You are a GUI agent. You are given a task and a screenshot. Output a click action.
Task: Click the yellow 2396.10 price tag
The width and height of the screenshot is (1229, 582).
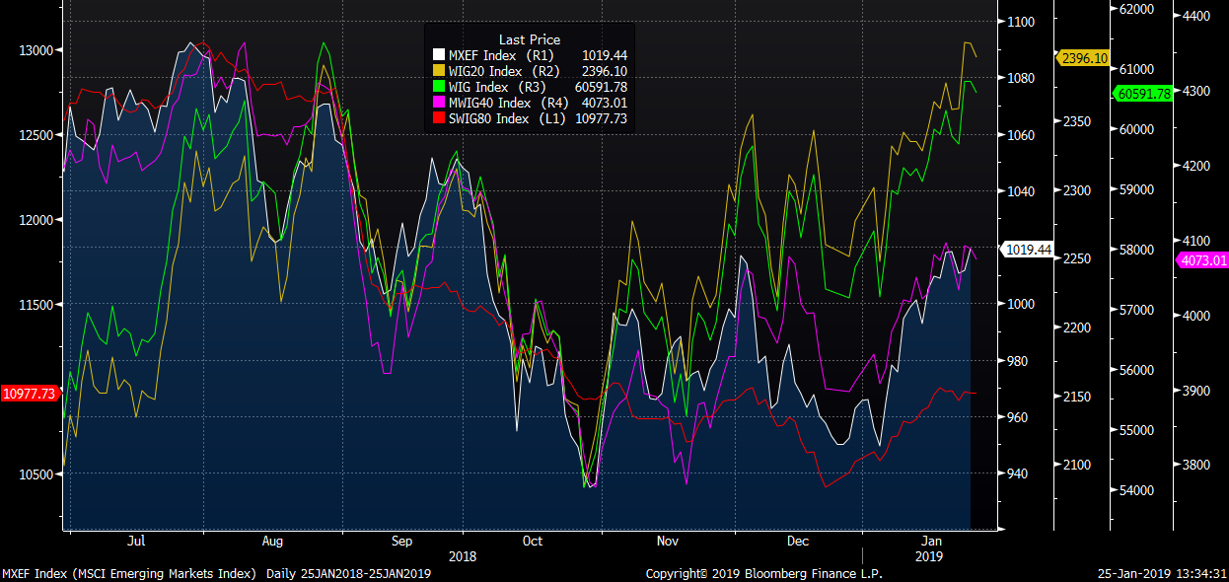pyautogui.click(x=1085, y=59)
